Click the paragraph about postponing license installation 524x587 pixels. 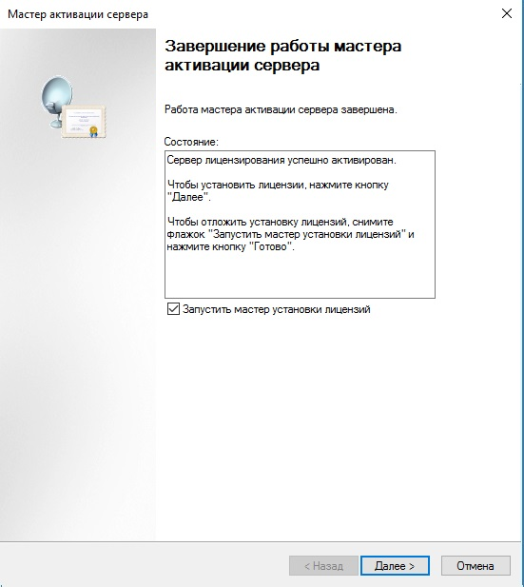(x=290, y=234)
